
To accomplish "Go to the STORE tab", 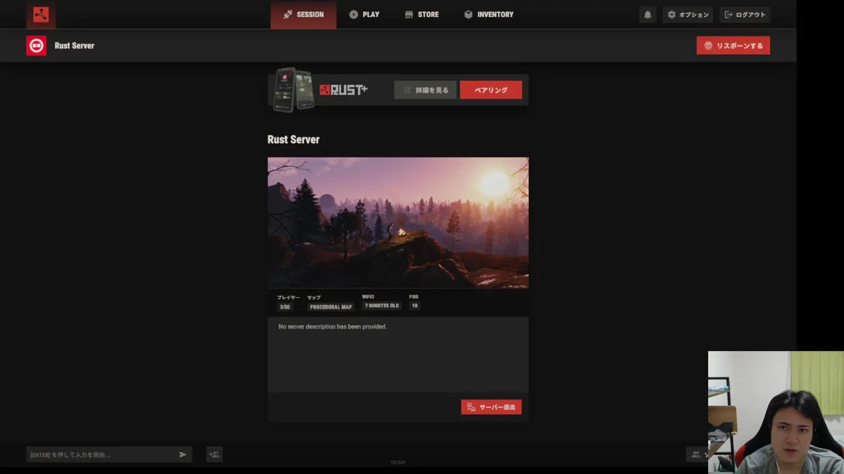I will click(421, 14).
